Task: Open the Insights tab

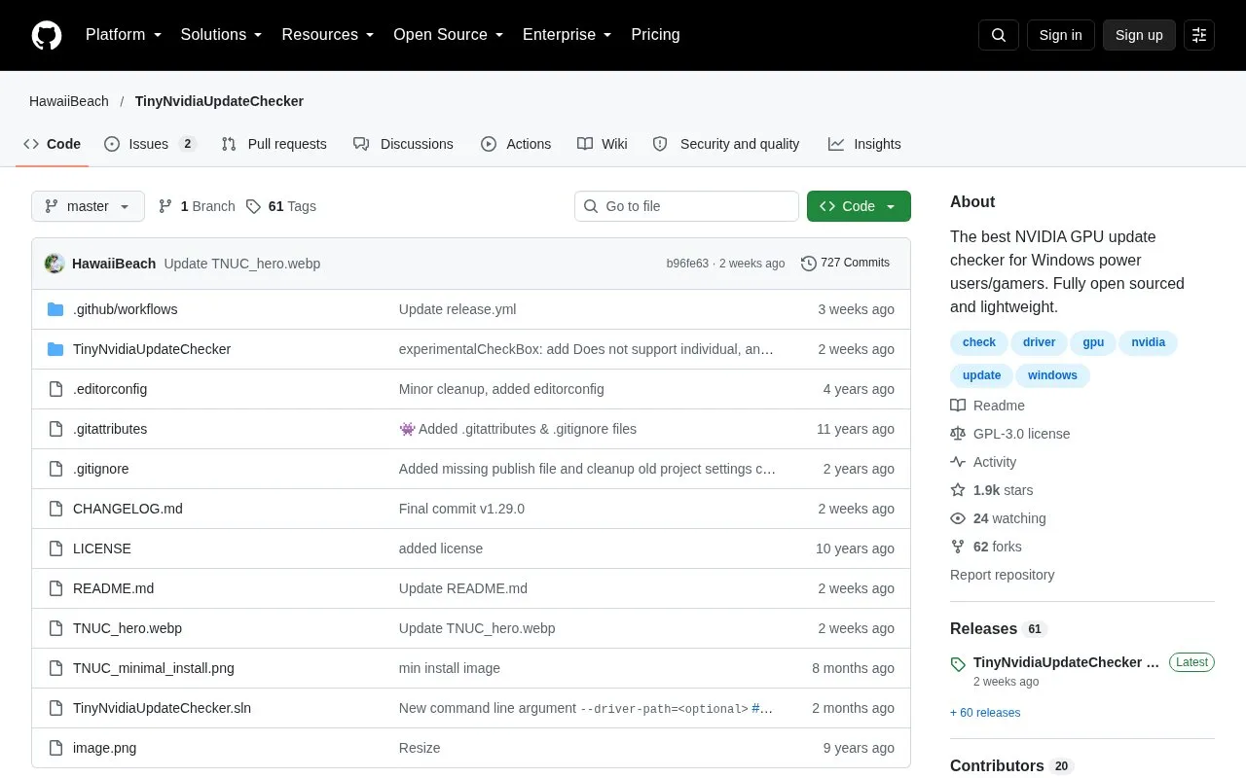Action: pyautogui.click(x=864, y=144)
